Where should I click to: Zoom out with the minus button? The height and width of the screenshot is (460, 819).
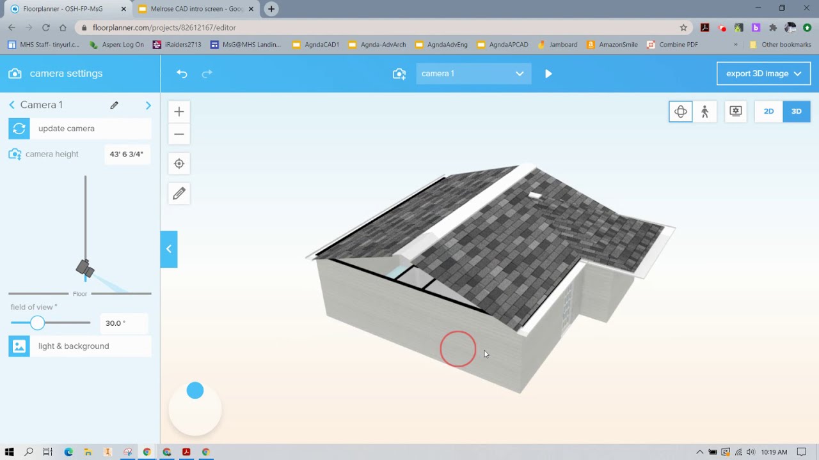click(x=179, y=134)
